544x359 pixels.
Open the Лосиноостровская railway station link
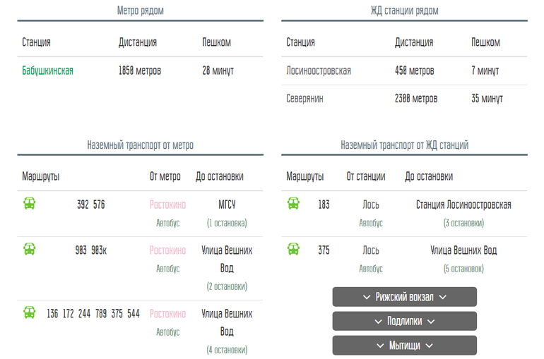319,71
